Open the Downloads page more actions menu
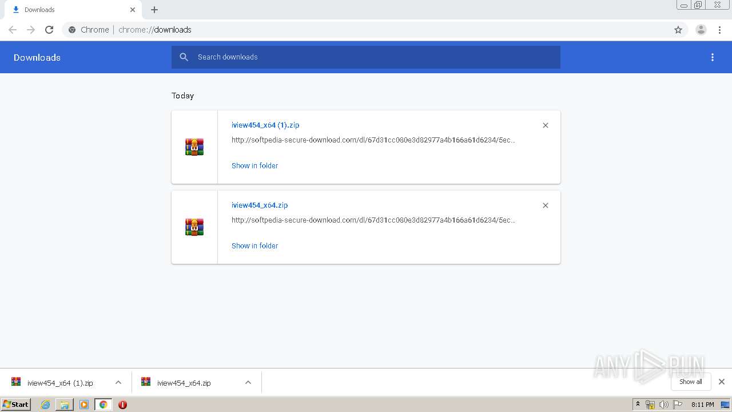This screenshot has width=732, height=412. [x=713, y=57]
